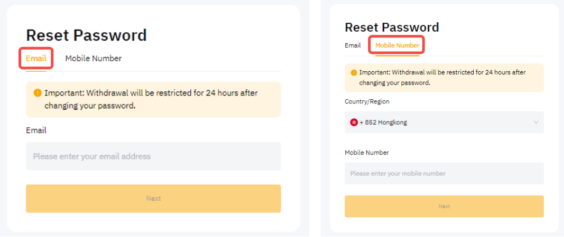The image size is (564, 237).
Task: Click the Mobile Number label above the number input
Action: [367, 153]
